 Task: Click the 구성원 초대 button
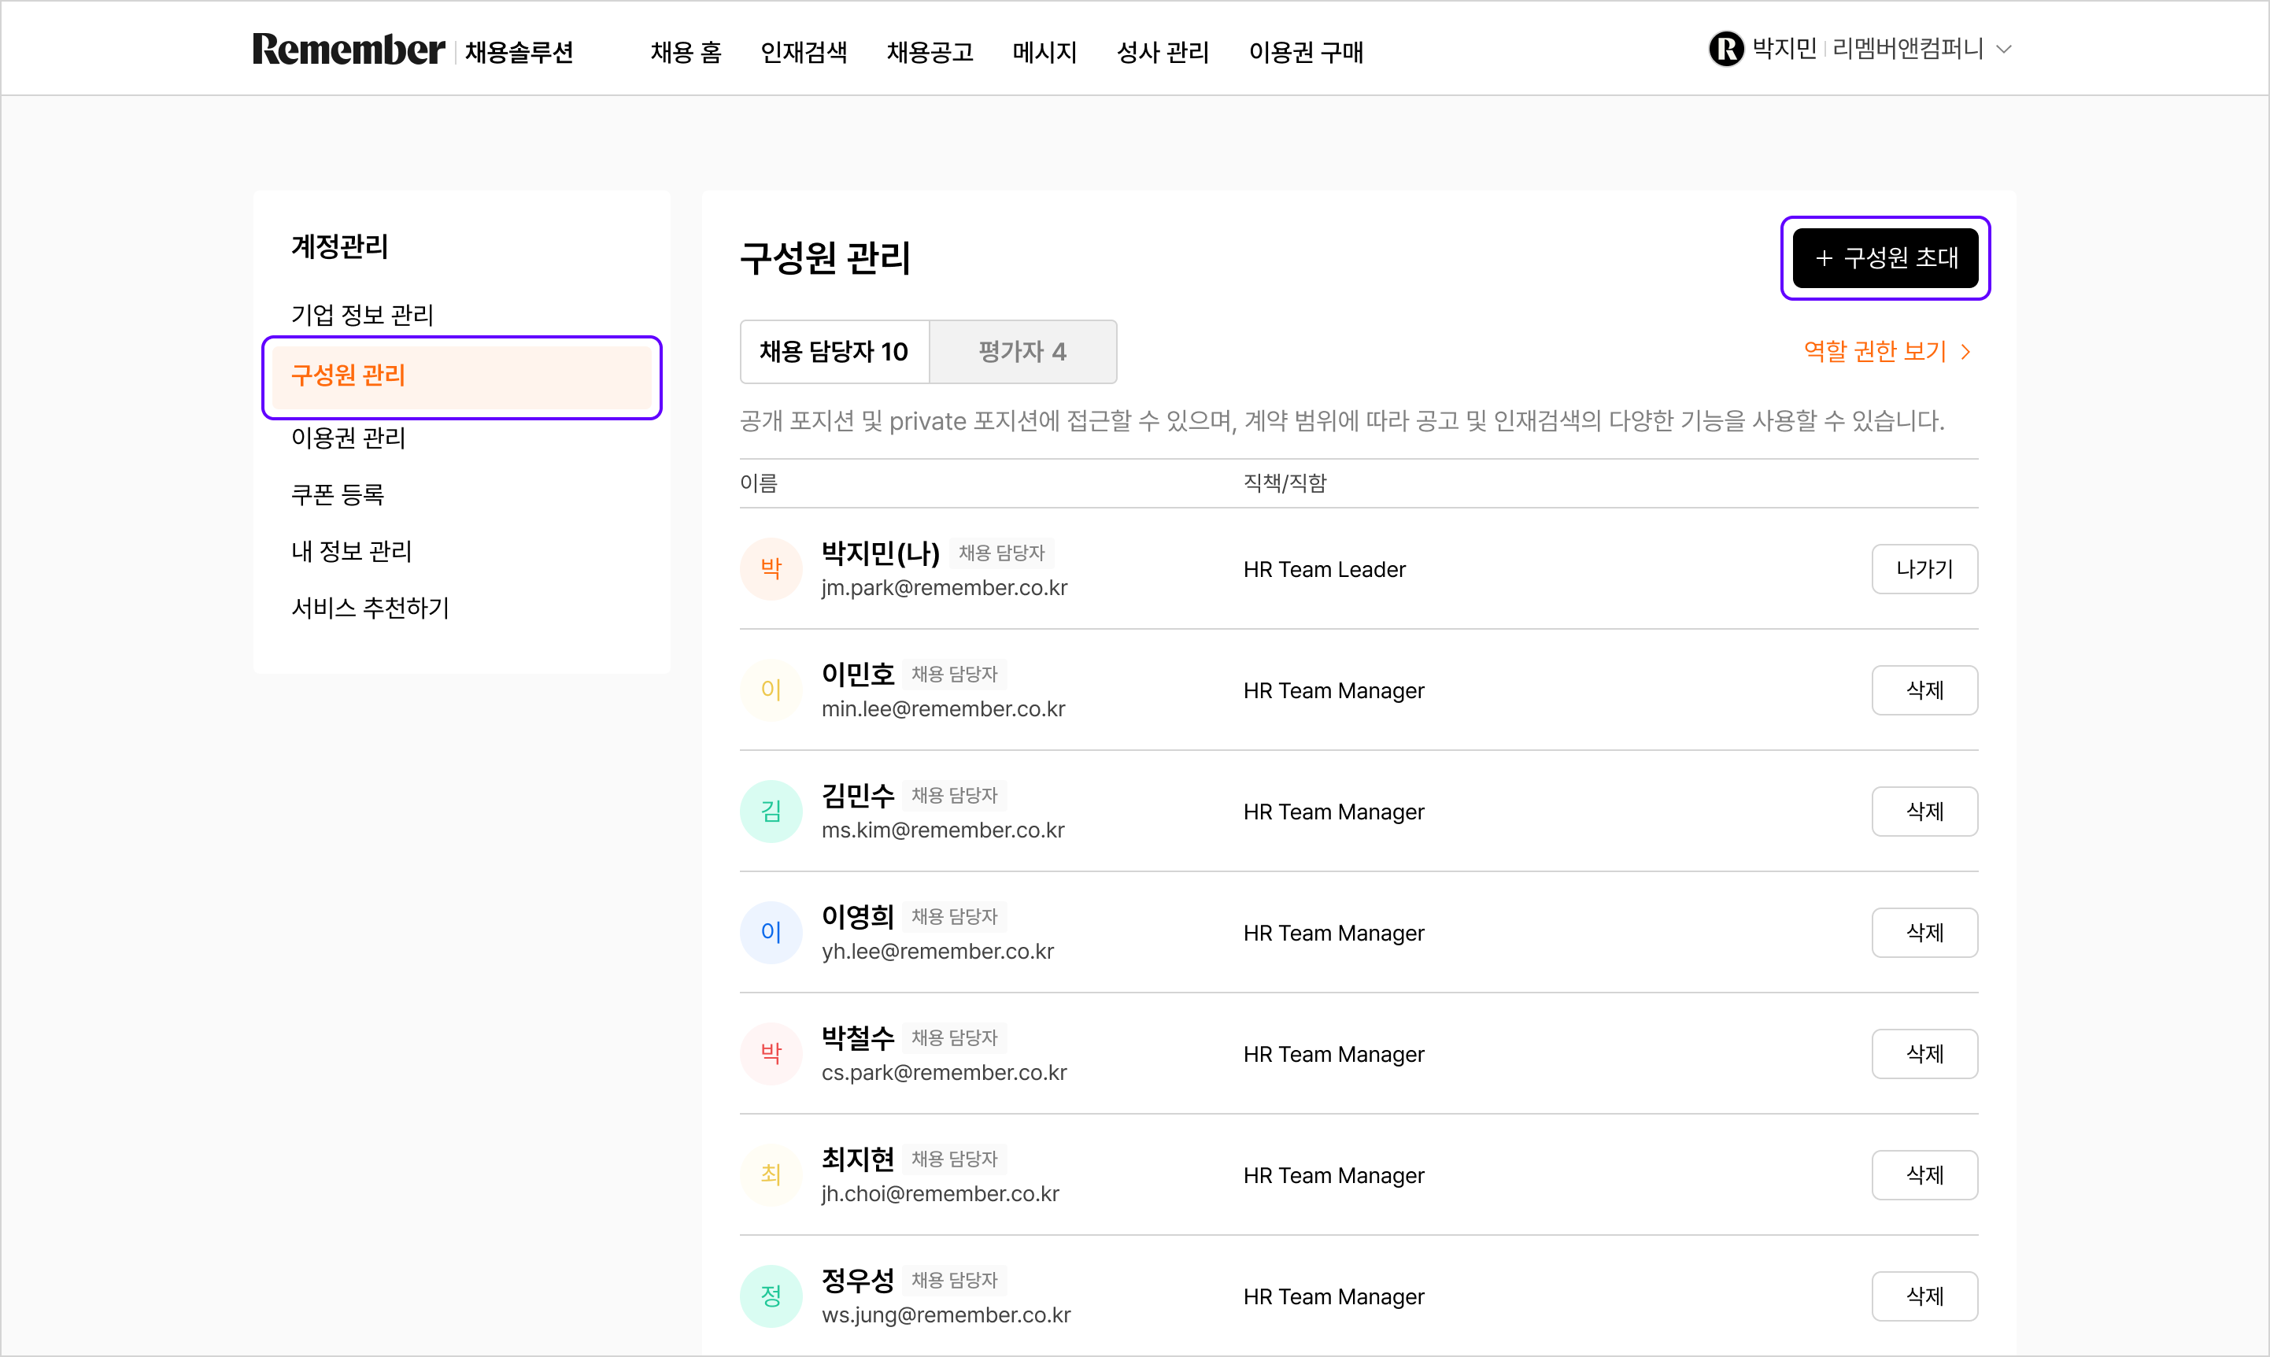tap(1885, 258)
